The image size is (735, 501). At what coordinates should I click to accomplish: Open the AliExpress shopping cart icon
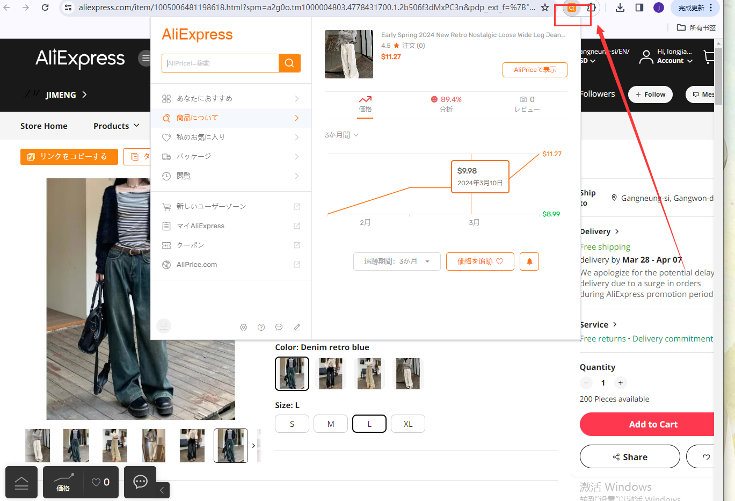[x=709, y=56]
